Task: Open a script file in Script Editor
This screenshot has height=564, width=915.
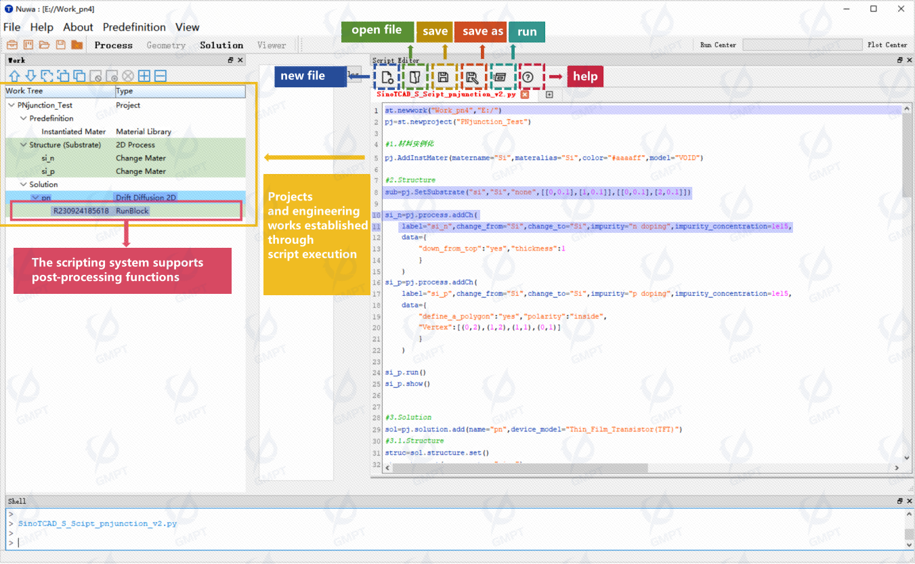Action: click(x=415, y=77)
